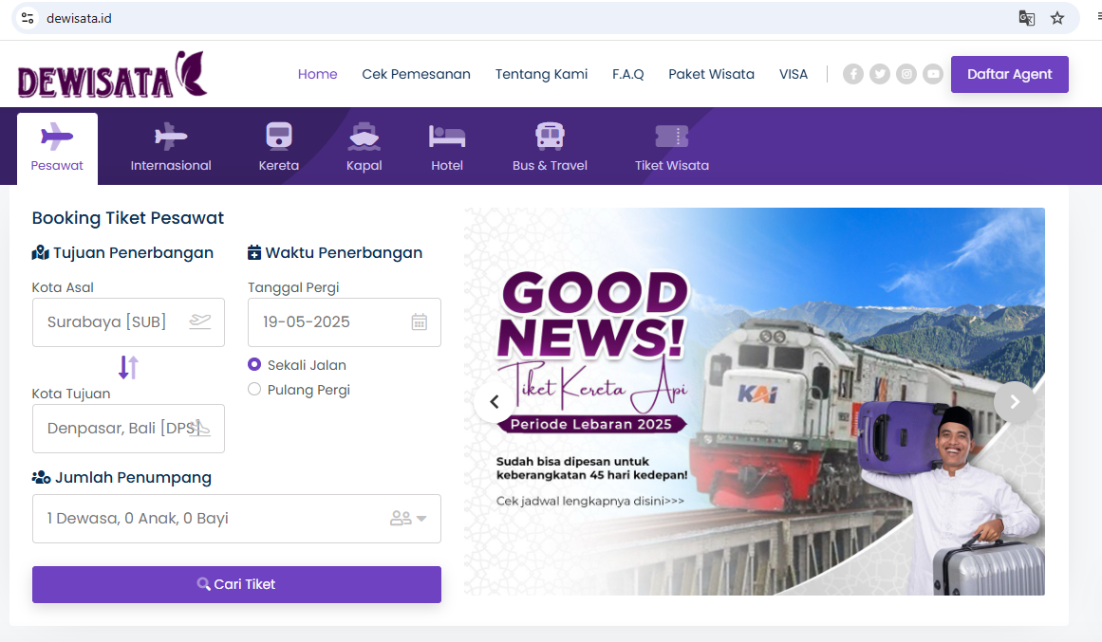Open the Bus & Travel tab

point(550,149)
